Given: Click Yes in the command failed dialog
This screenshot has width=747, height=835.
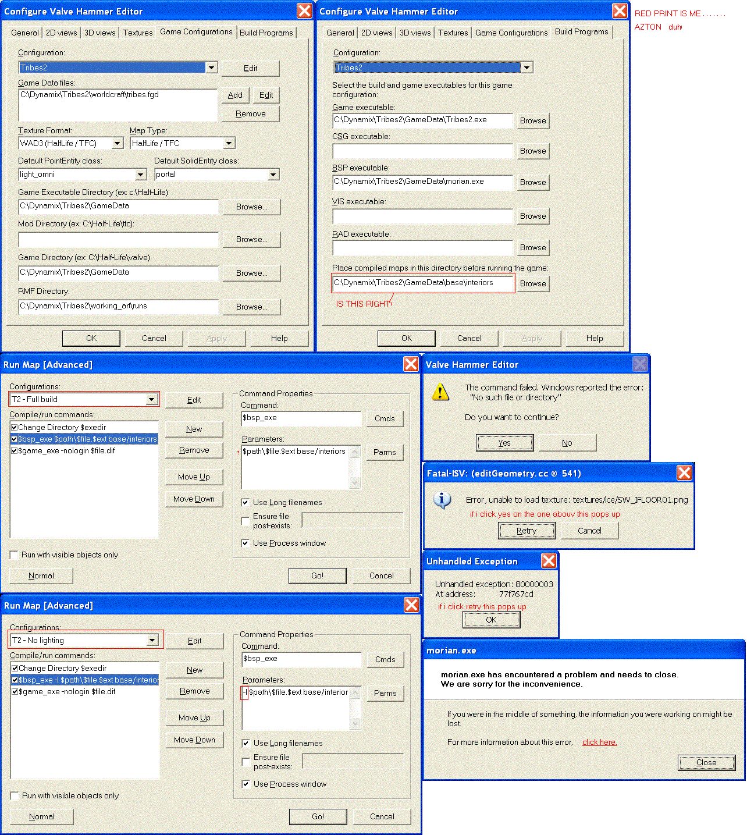Looking at the screenshot, I should (x=504, y=443).
